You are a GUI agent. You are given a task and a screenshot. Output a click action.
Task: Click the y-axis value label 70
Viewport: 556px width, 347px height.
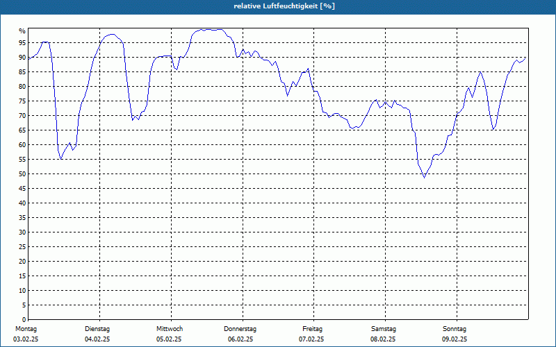pyautogui.click(x=22, y=116)
